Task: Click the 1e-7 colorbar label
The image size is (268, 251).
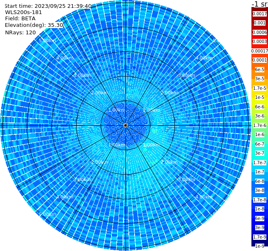Action: (x=260, y=172)
